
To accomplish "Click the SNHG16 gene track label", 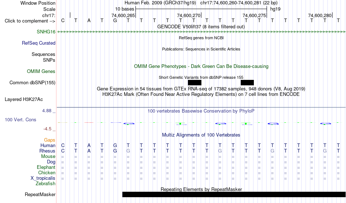I will pos(46,32).
